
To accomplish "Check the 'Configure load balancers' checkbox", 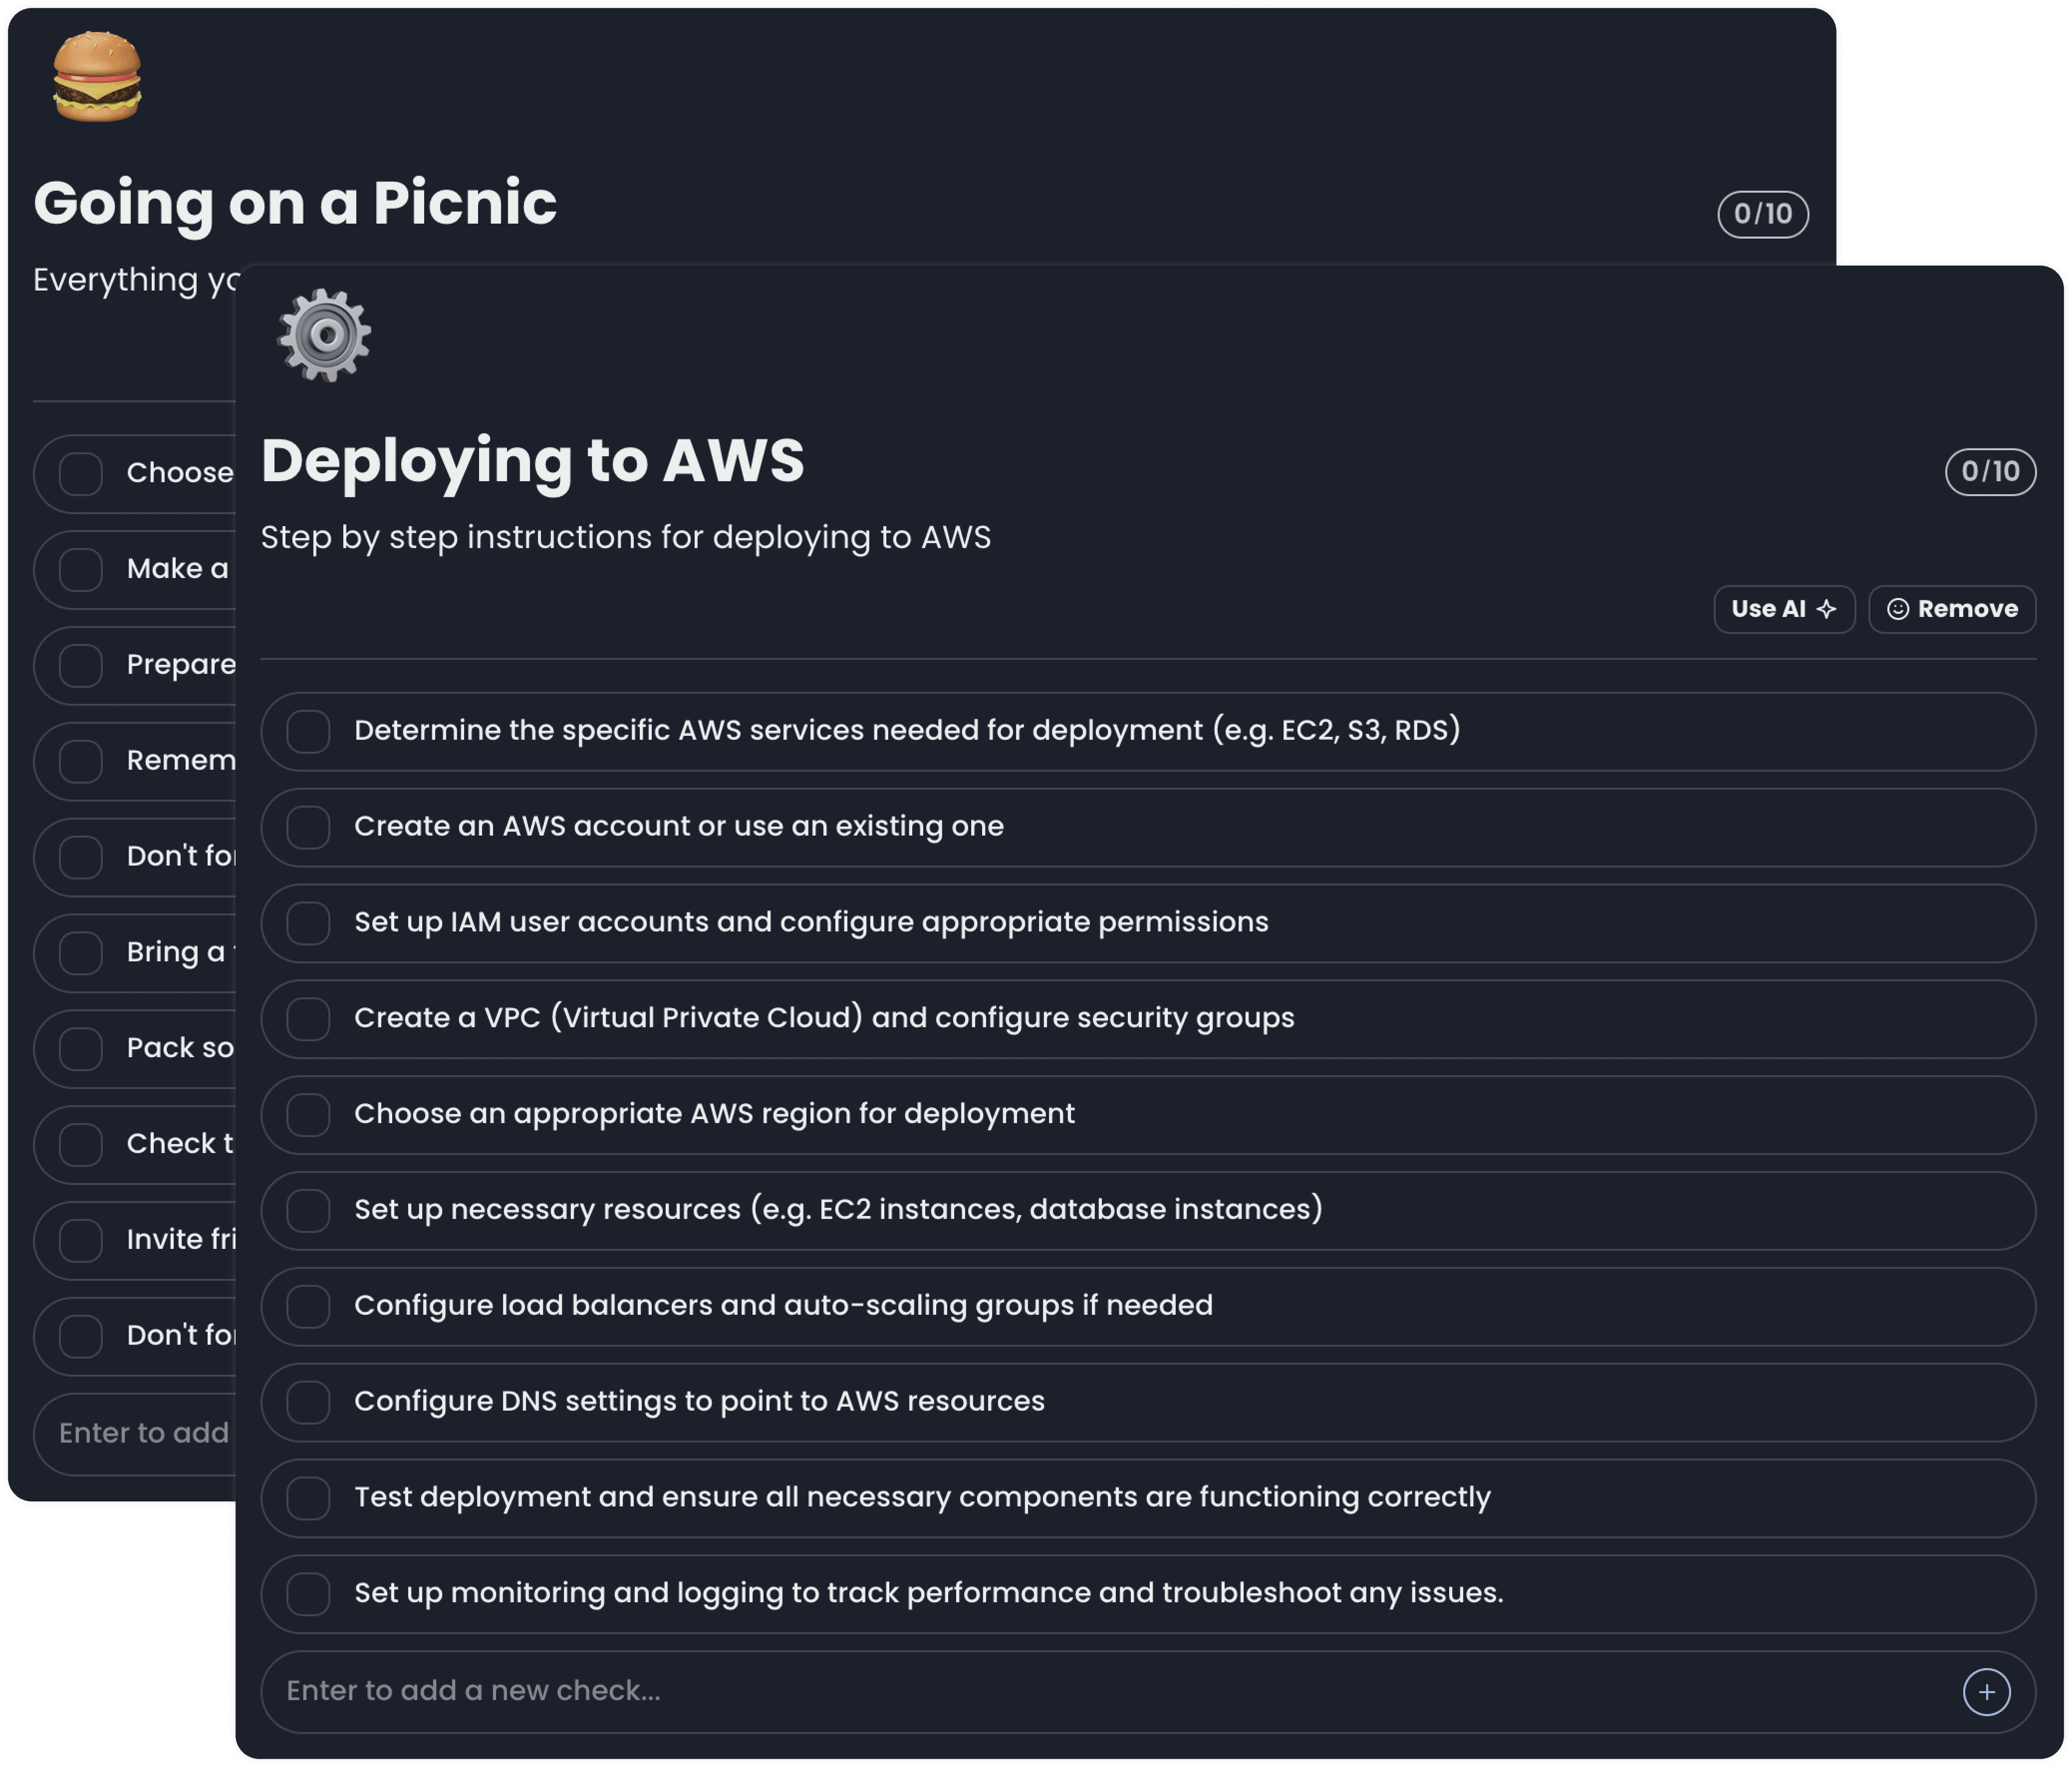I will pyautogui.click(x=308, y=1306).
